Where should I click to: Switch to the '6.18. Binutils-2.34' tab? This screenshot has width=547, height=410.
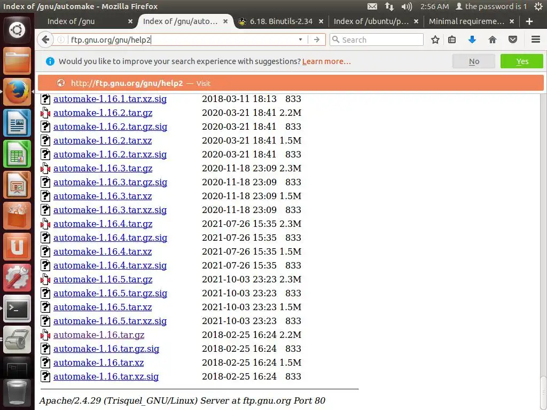[x=281, y=21]
